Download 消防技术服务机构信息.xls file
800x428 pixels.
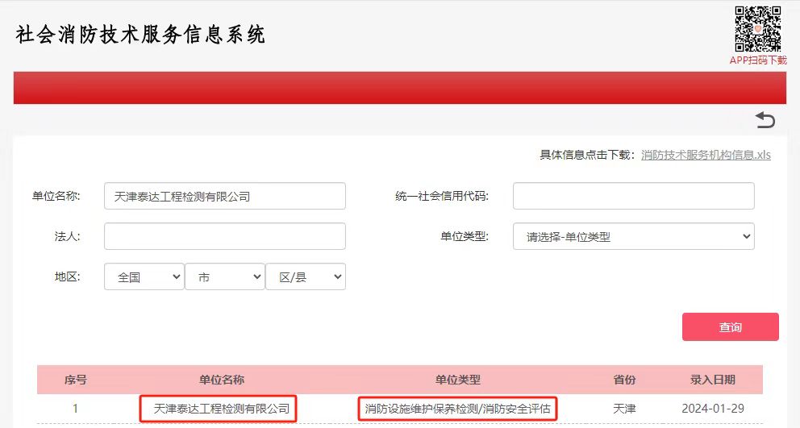[706, 155]
